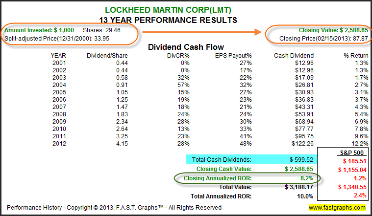
Task: Select the year 2006 row label
Action: [x=59, y=100]
